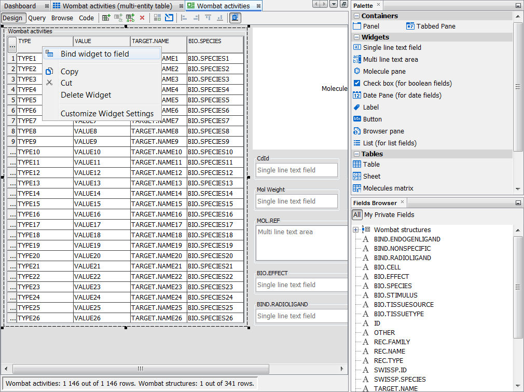Image resolution: width=524 pixels, height=392 pixels.
Task: Switch to My Private Fields filter
Action: pos(389,215)
